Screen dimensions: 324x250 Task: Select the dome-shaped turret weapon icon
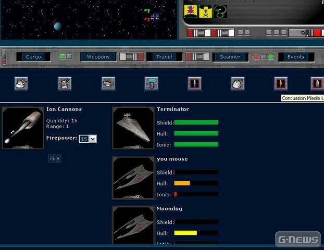238,83
